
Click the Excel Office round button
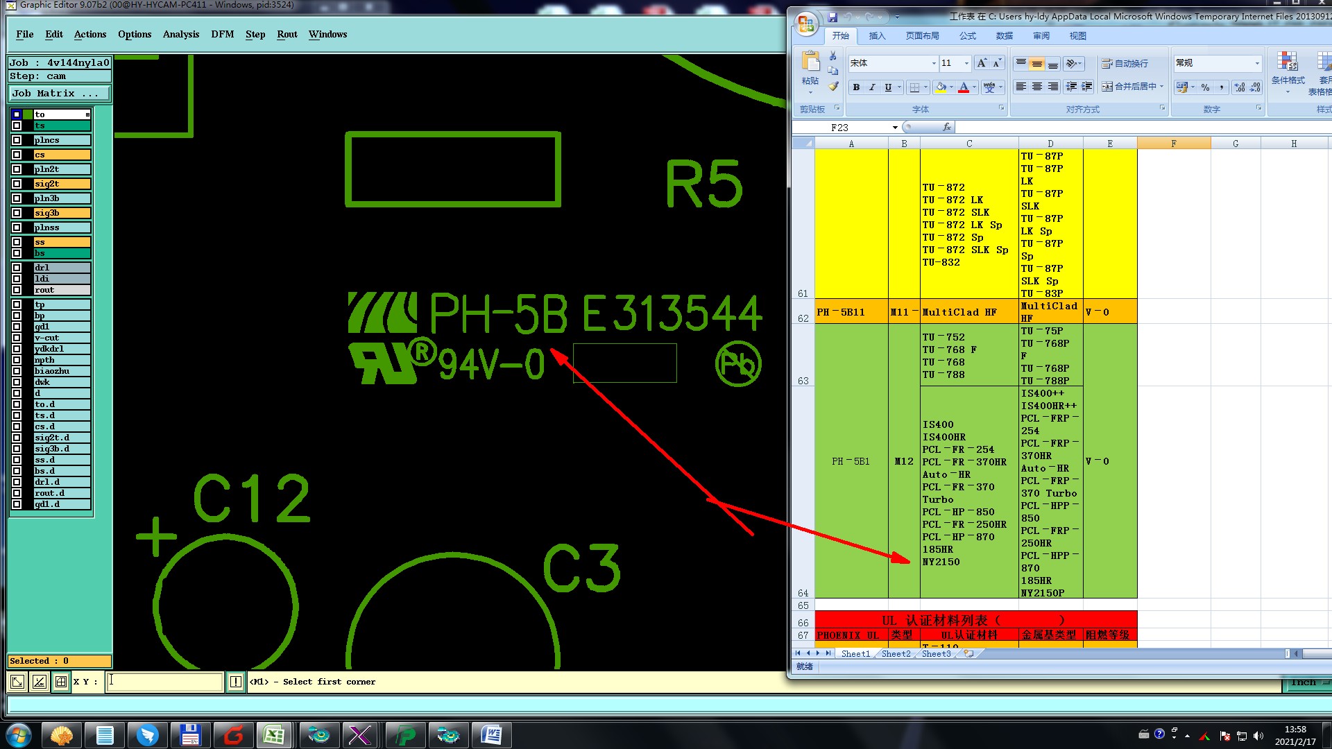pyautogui.click(x=806, y=25)
